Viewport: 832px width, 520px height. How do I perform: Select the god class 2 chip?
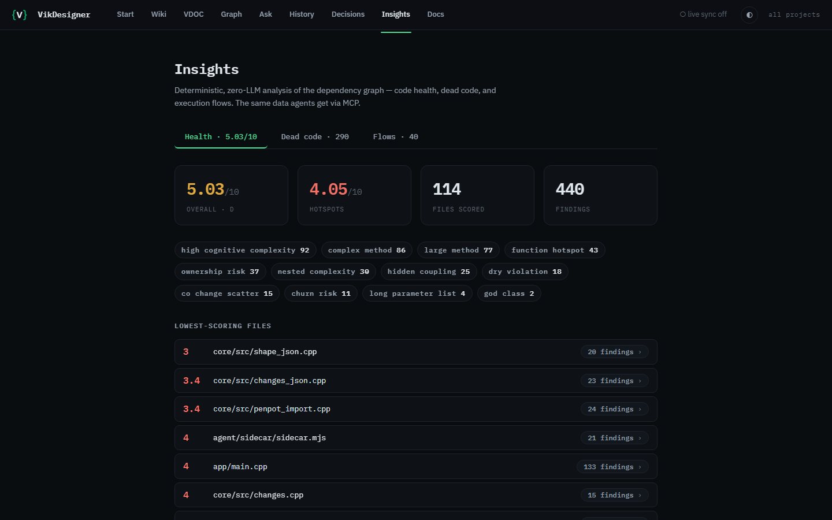coord(509,294)
